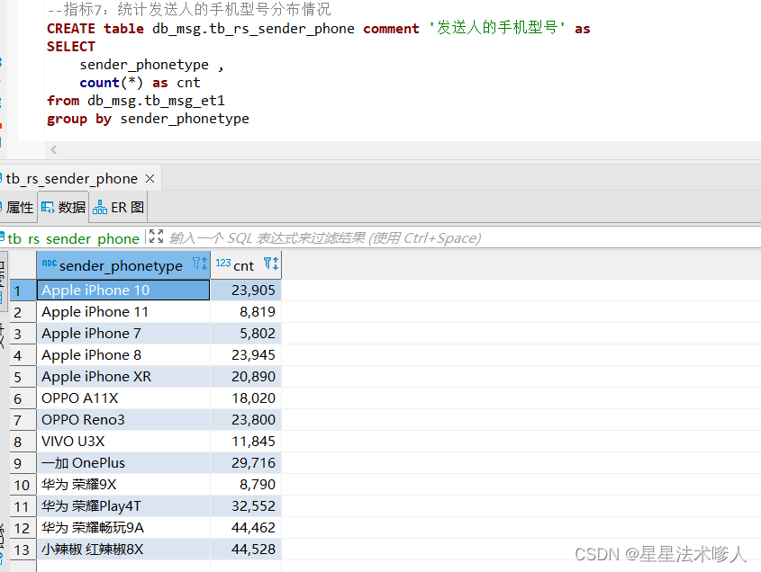The image size is (761, 572).
Task: Click count(*) in the SQL editor
Action: coord(111,83)
